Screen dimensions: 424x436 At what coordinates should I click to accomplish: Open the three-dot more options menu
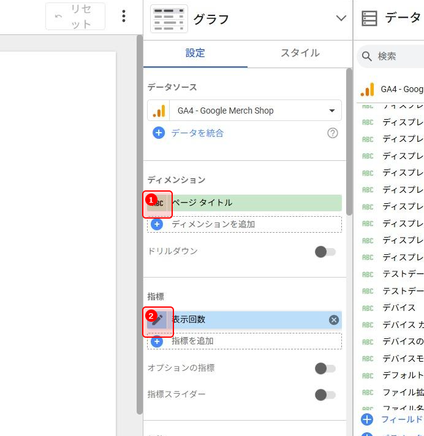(x=124, y=17)
